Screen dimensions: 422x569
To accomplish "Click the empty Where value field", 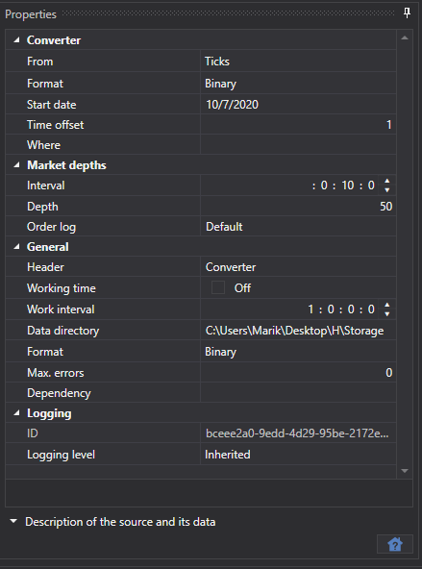I will pos(298,145).
